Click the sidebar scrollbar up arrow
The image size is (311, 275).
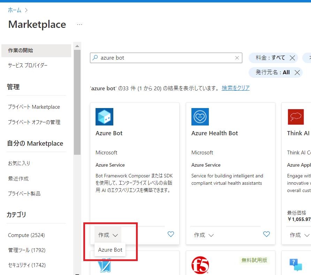click(x=77, y=46)
